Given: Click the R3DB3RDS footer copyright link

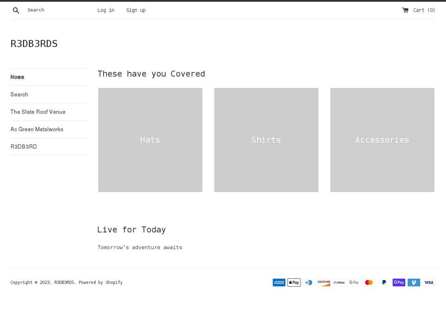Looking at the screenshot, I should pyautogui.click(x=64, y=283).
